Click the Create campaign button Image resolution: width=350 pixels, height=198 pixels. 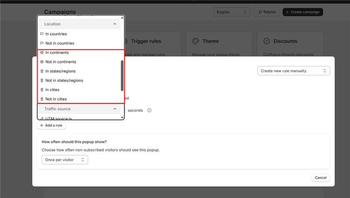pyautogui.click(x=303, y=12)
